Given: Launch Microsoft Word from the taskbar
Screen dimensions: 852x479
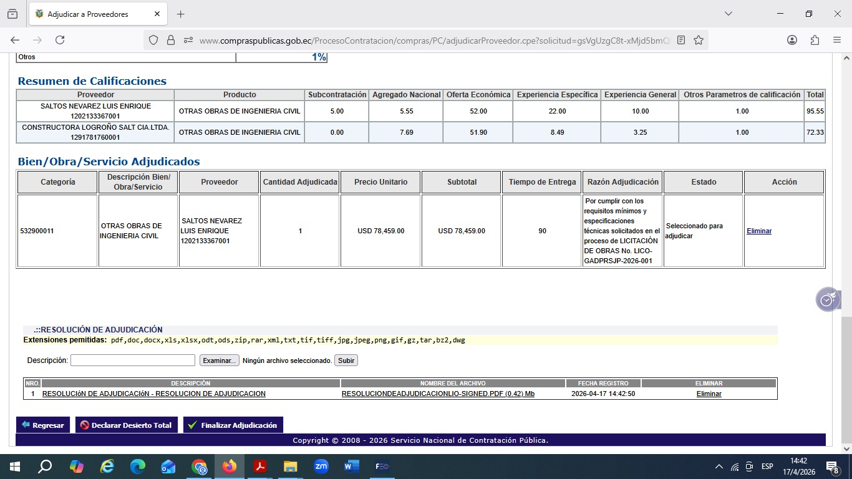Looking at the screenshot, I should click(x=351, y=467).
